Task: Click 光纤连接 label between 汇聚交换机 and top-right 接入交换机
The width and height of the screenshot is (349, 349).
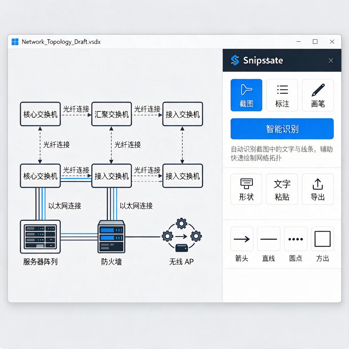Action: click(x=147, y=109)
